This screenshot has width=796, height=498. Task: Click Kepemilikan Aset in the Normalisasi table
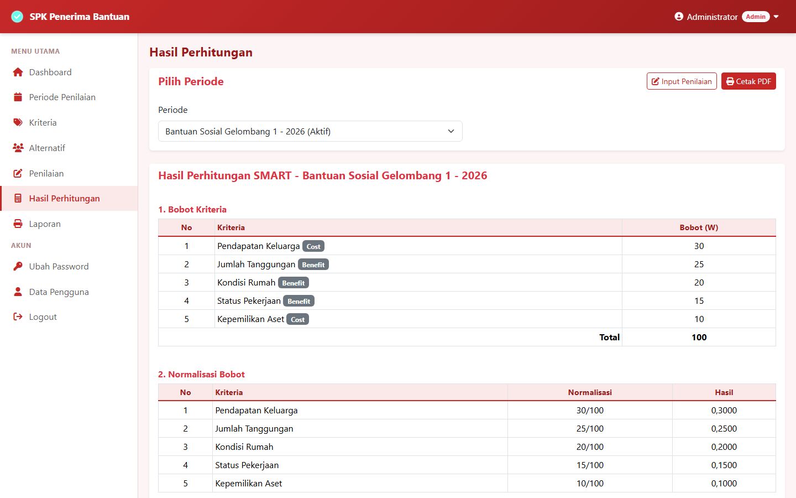click(x=249, y=484)
